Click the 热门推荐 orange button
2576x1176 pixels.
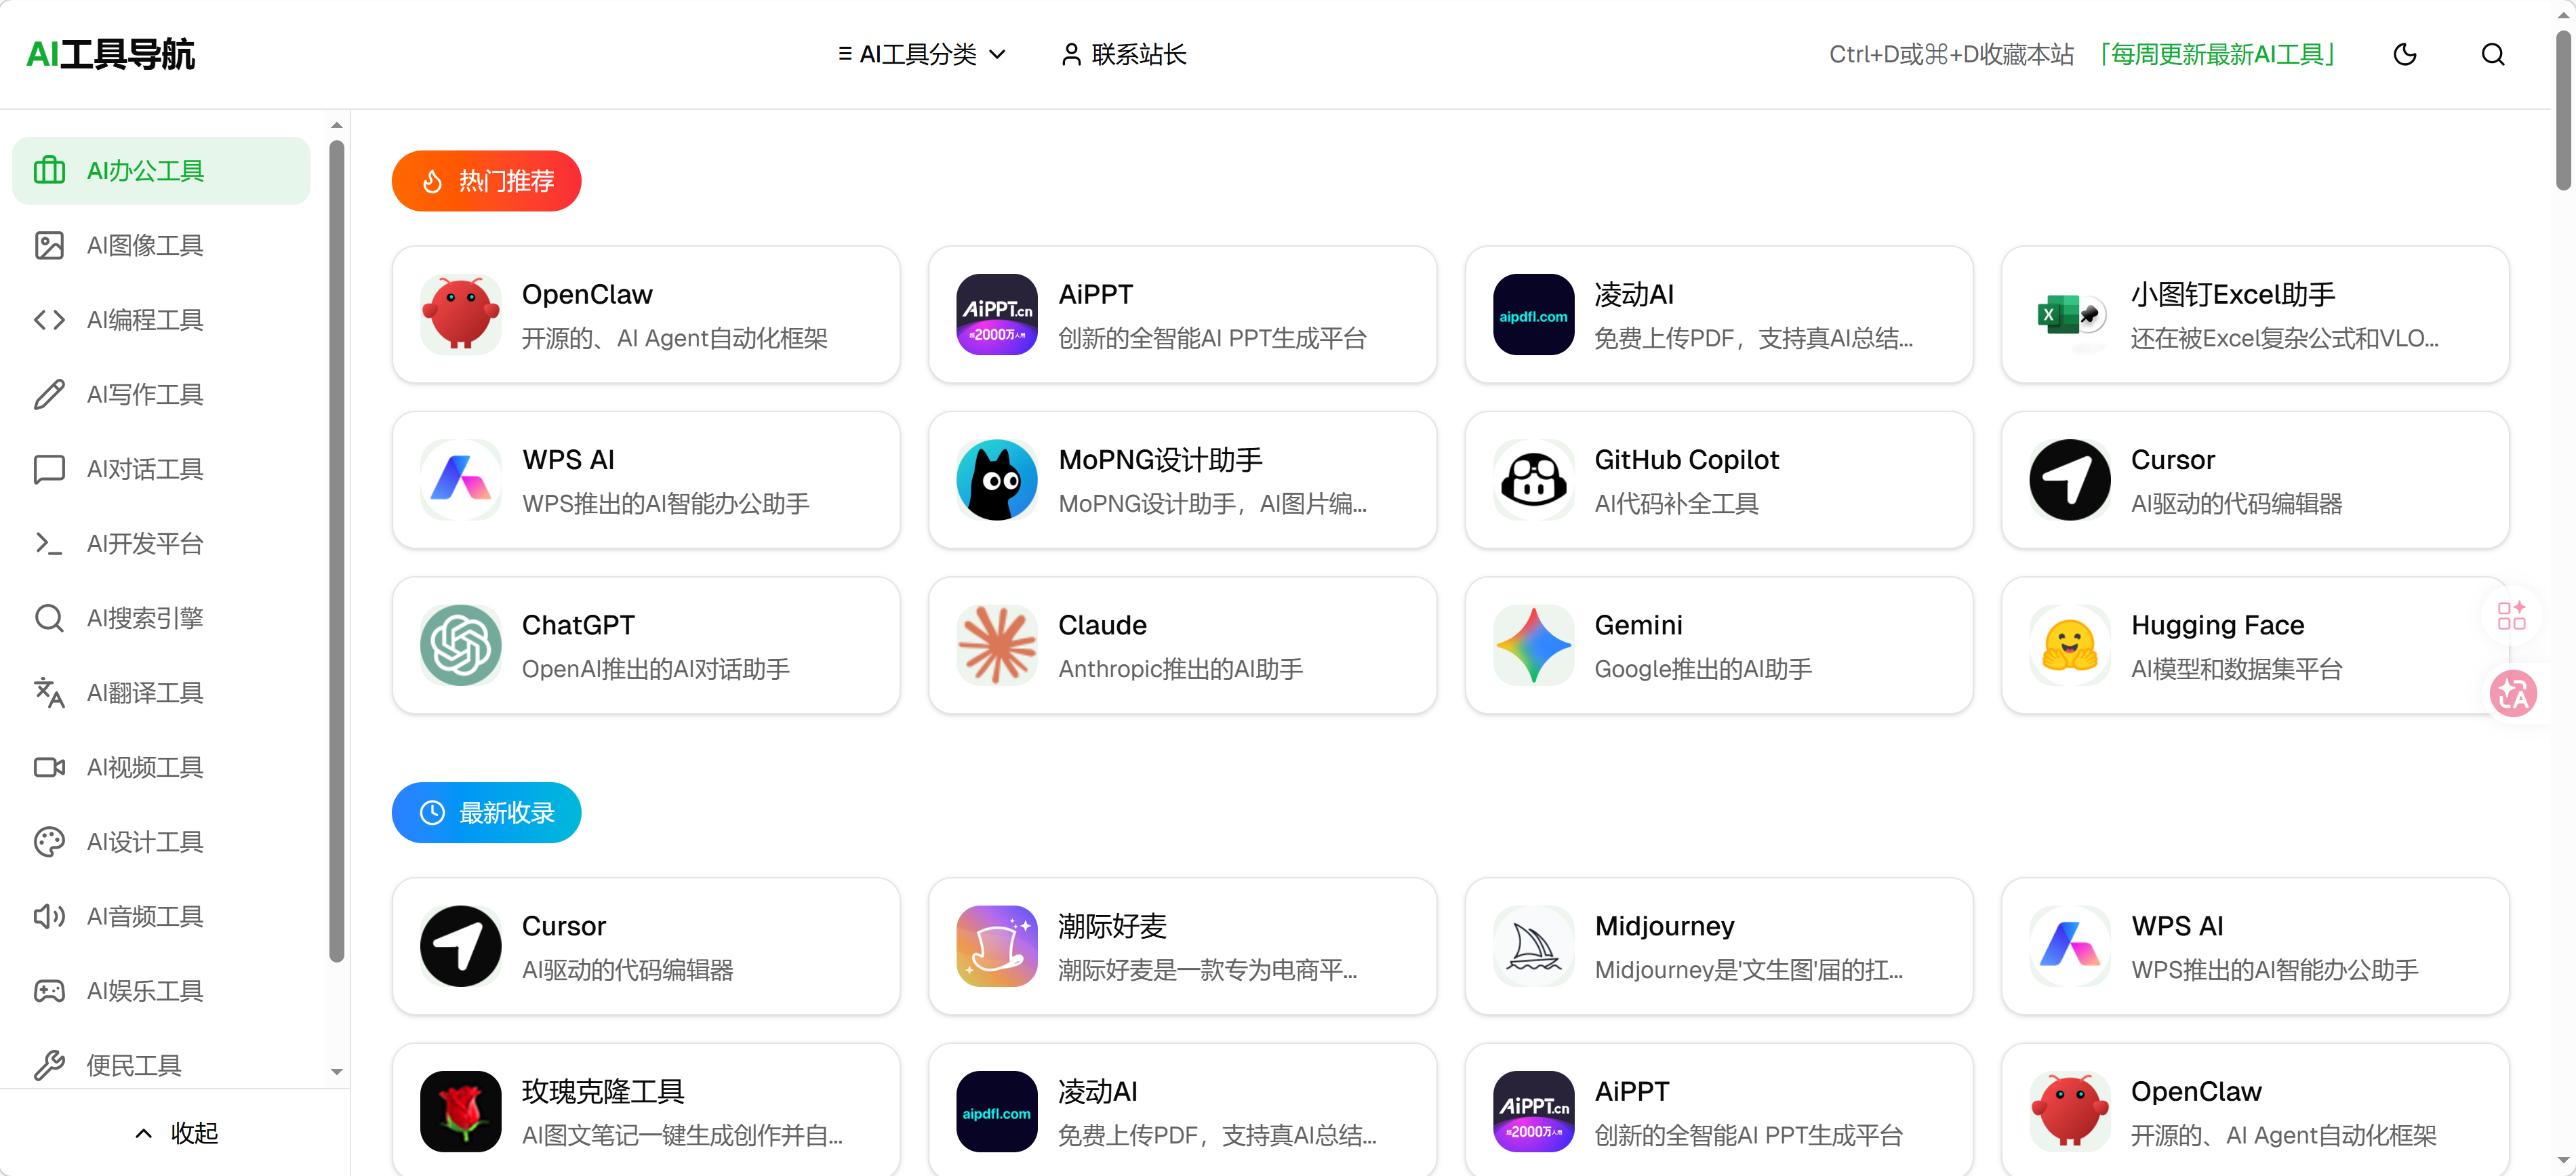coord(486,181)
